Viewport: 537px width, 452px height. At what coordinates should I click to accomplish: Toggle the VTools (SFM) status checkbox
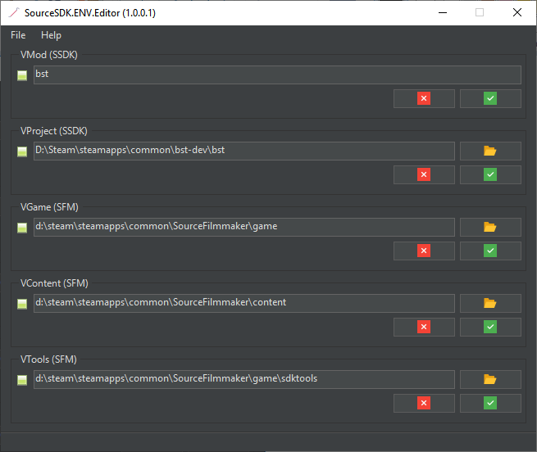(22, 380)
